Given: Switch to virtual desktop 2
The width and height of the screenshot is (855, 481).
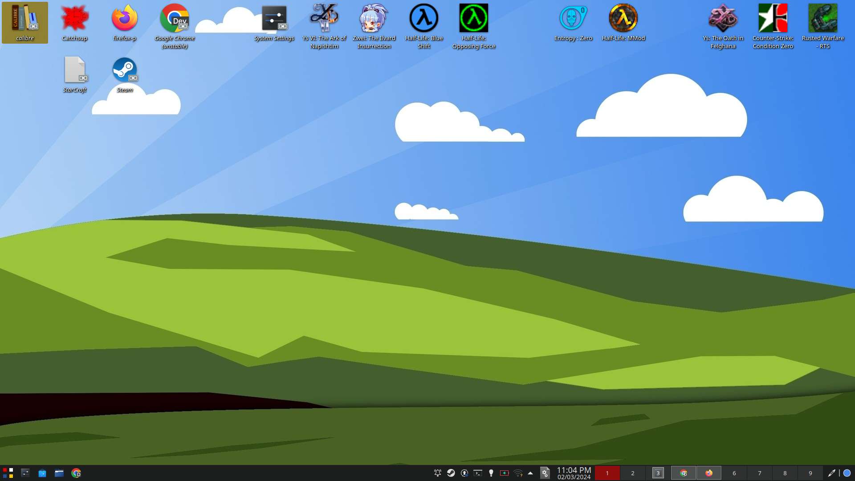Looking at the screenshot, I should pyautogui.click(x=632, y=473).
